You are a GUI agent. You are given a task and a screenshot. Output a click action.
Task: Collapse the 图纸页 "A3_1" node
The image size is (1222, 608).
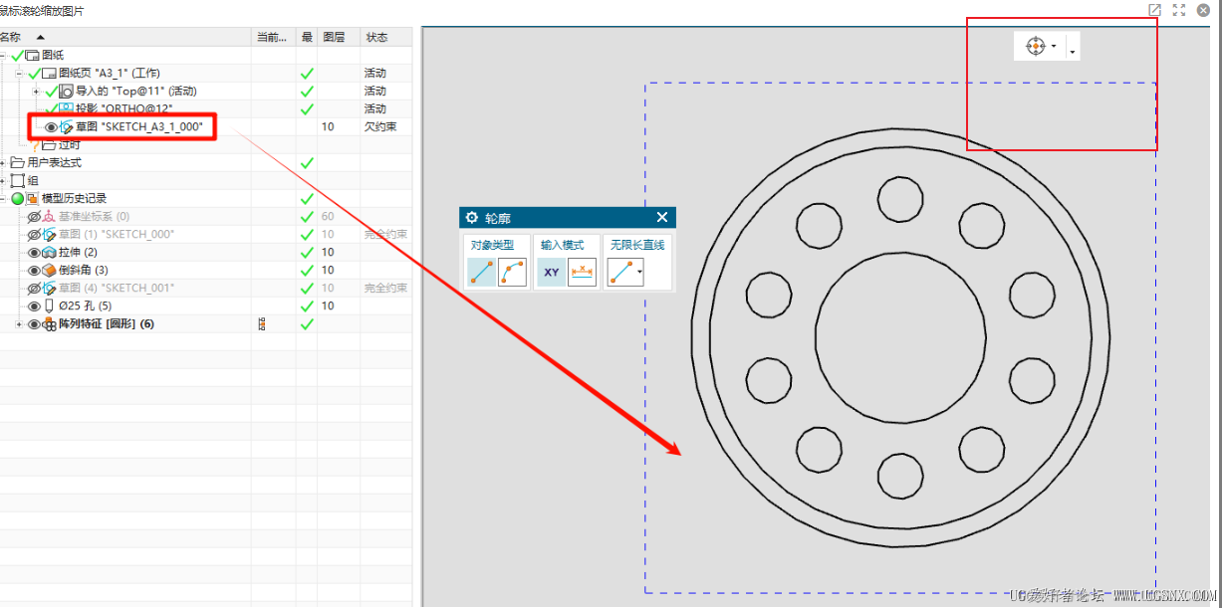19,73
